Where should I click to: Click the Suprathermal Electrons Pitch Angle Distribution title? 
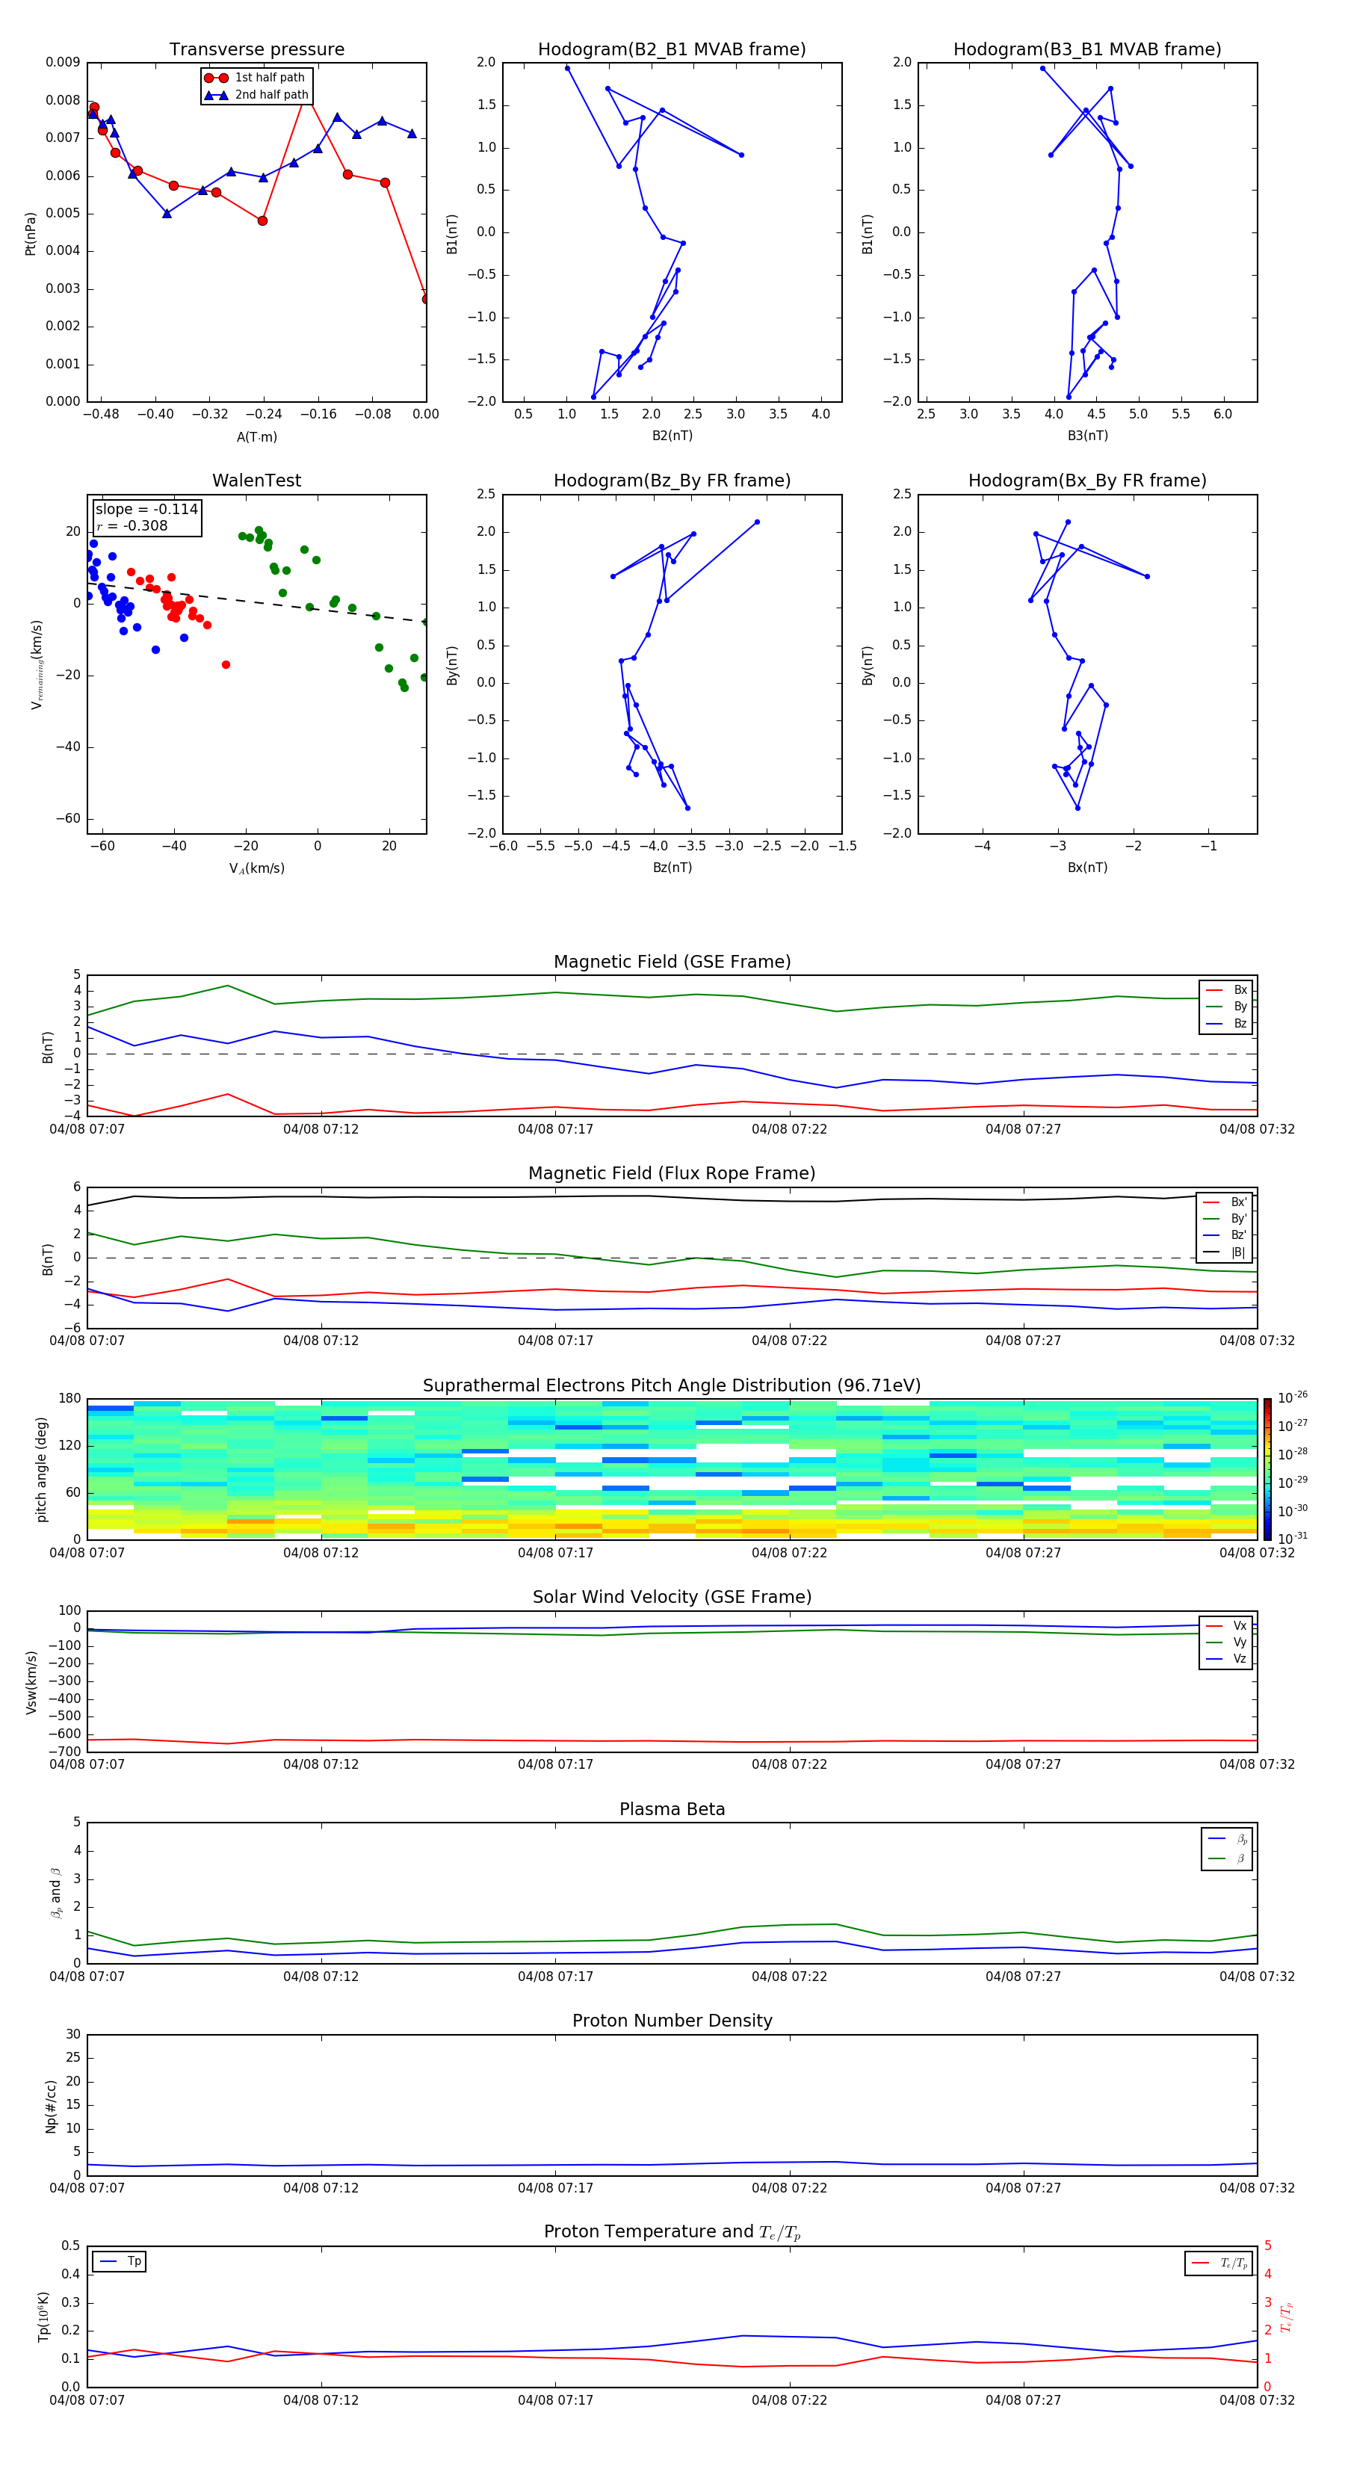pyautogui.click(x=672, y=1386)
